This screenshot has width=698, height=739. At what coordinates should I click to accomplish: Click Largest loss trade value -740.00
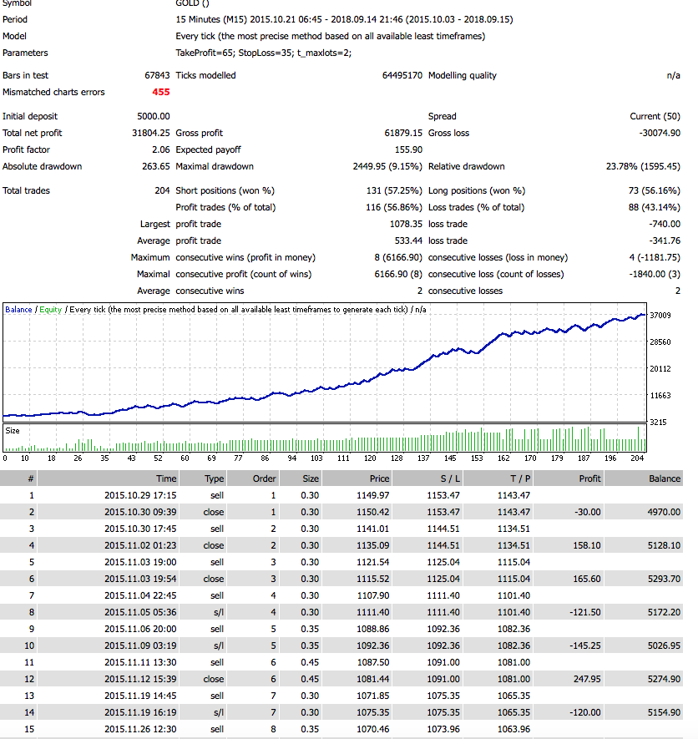coord(664,224)
